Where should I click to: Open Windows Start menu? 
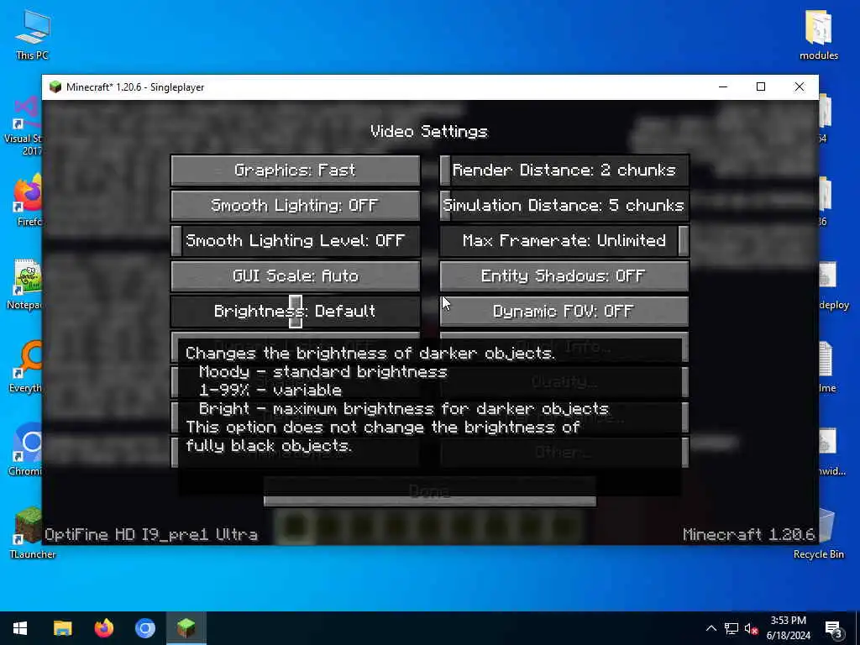pyautogui.click(x=20, y=628)
